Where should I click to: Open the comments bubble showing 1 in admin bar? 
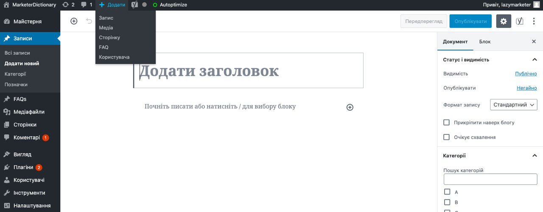click(86, 5)
